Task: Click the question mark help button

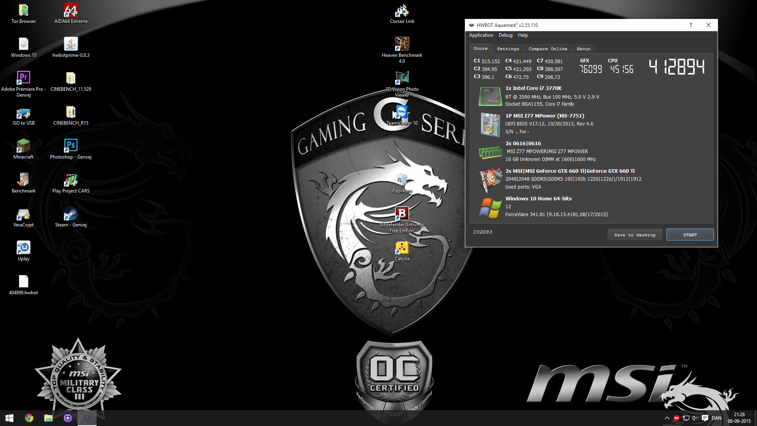Action: (x=690, y=25)
